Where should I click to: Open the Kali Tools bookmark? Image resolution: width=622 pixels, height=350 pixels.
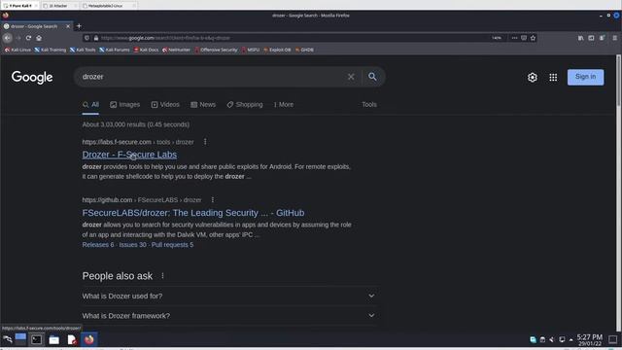point(83,50)
